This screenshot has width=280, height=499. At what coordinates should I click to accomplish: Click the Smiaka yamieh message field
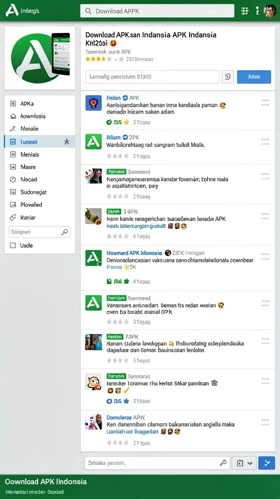[157, 463]
